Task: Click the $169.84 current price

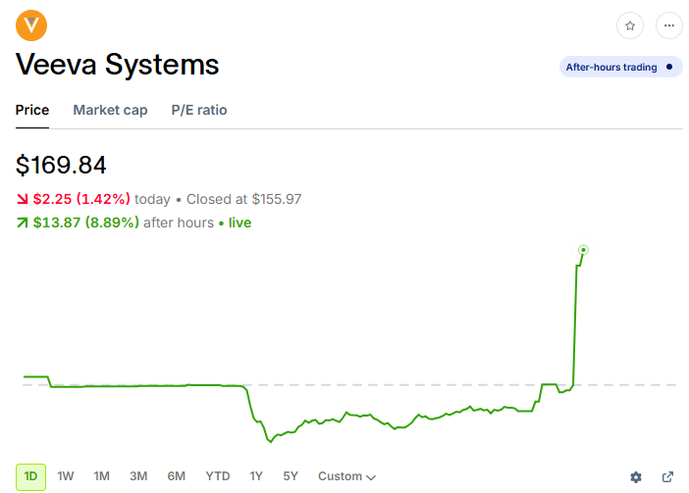Action: [61, 165]
